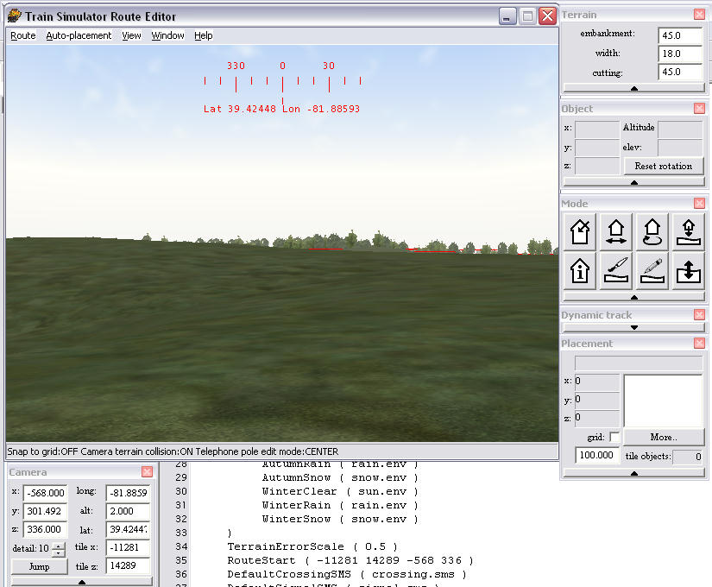This screenshot has width=712, height=587.
Task: Close the Camera panel
Action: tap(147, 471)
